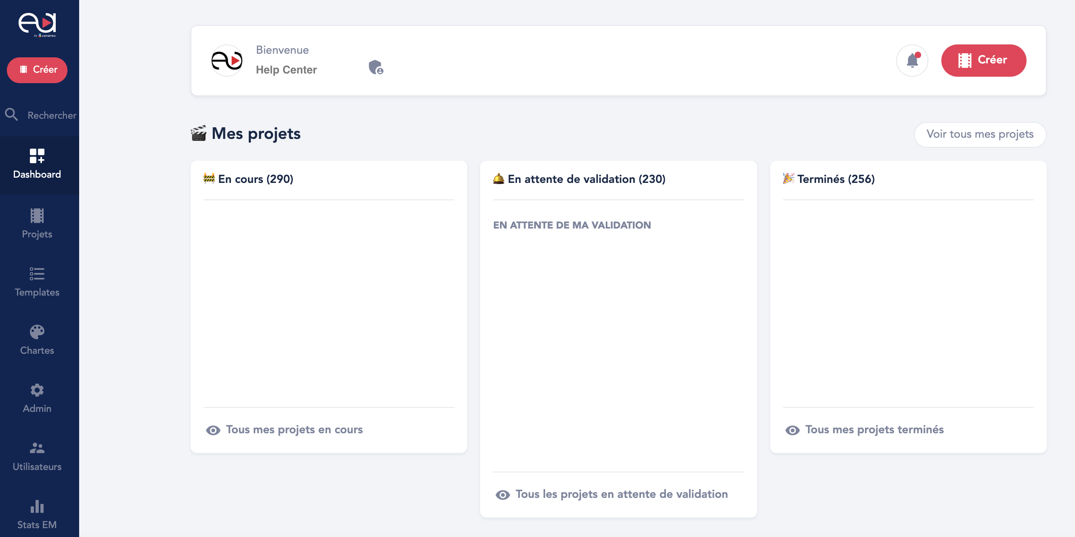The height and width of the screenshot is (537, 1075).
Task: Open Tous mes projets terminés link
Action: 874,429
